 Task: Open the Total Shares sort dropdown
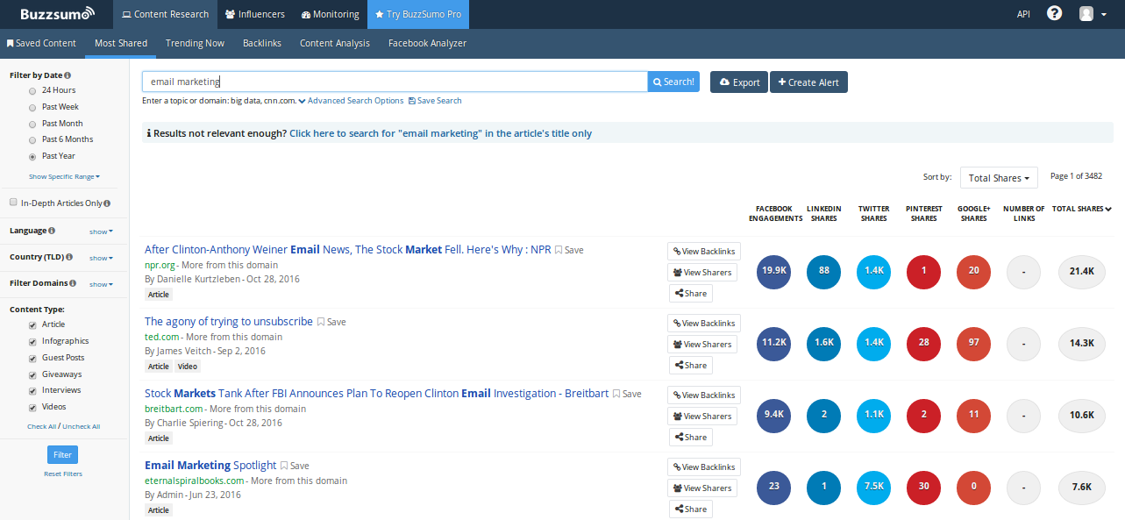[999, 177]
